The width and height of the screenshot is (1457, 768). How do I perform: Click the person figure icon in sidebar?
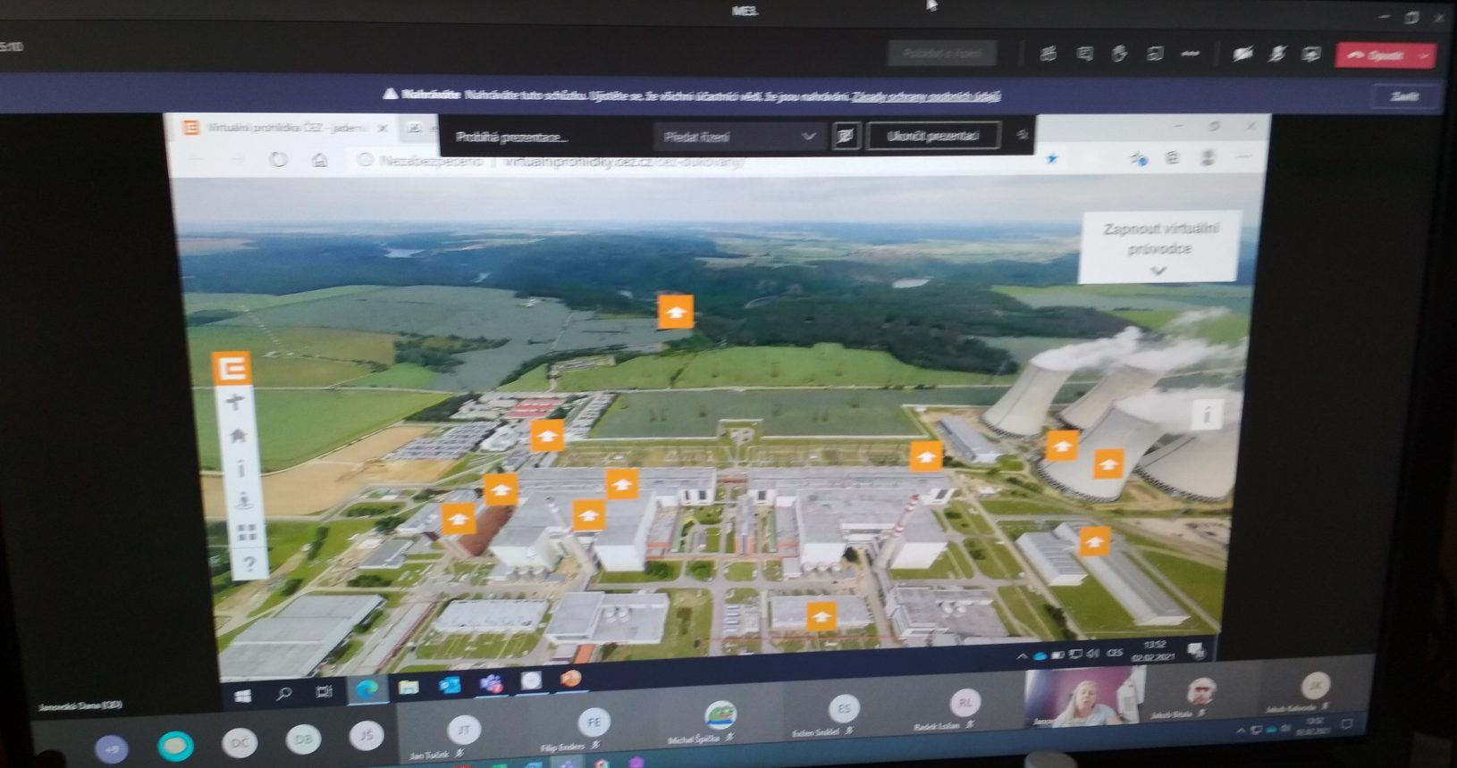pos(244,500)
